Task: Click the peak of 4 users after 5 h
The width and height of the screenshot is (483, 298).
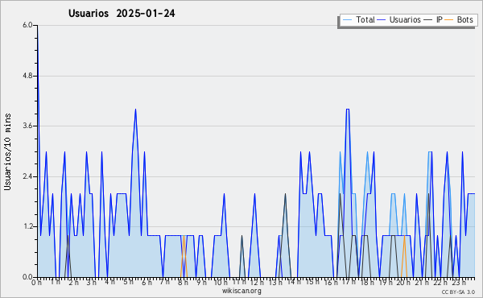Action: [135, 110]
